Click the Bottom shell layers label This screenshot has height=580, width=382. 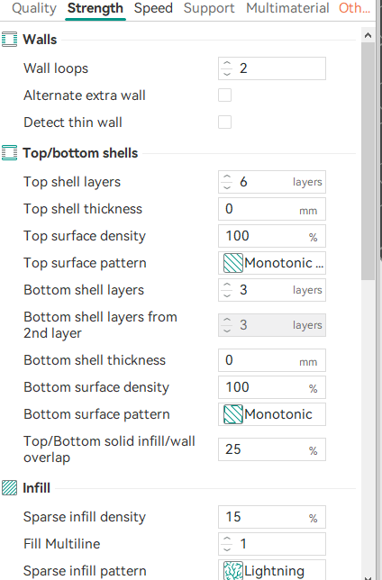(x=84, y=290)
